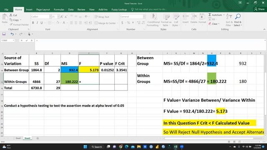Open the font size combo box
Viewport: 267px width, 150px height.
(x=55, y=17)
